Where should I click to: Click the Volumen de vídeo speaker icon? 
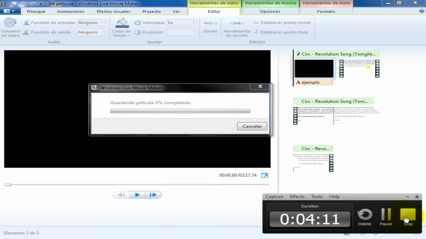click(10, 23)
